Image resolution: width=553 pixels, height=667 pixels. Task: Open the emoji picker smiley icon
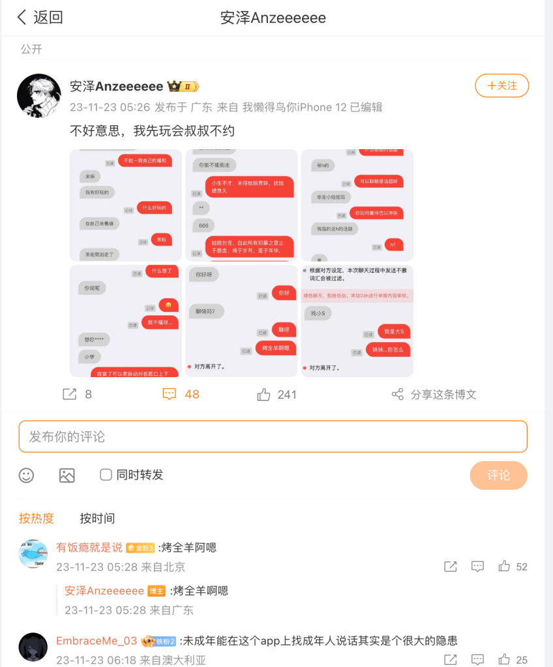click(27, 475)
